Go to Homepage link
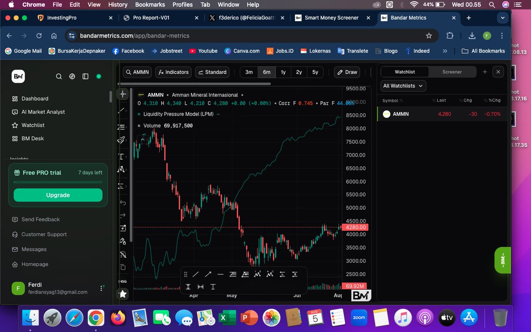The image size is (531, 332). [31, 264]
